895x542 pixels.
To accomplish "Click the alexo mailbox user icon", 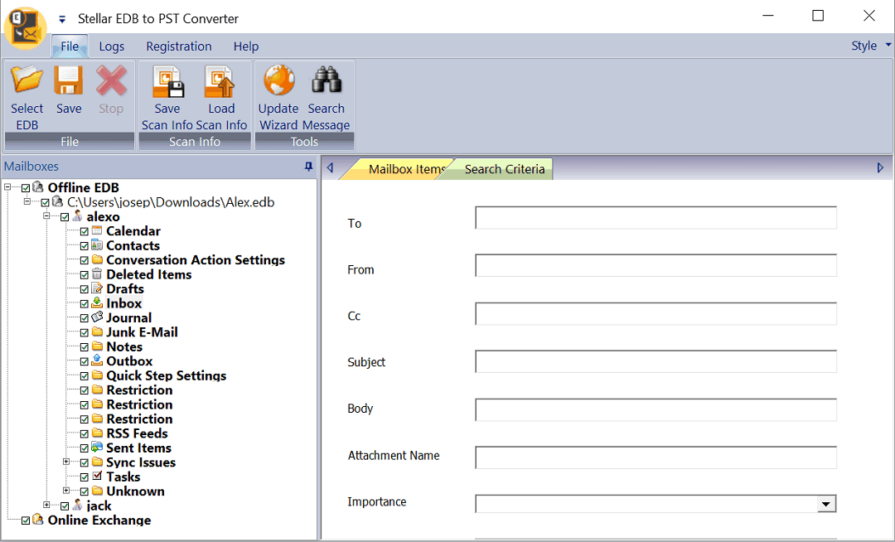I will pos(78,216).
